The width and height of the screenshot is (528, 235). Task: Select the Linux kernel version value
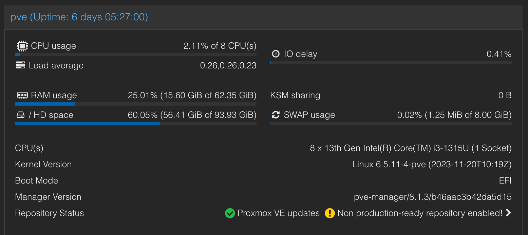coord(432,165)
